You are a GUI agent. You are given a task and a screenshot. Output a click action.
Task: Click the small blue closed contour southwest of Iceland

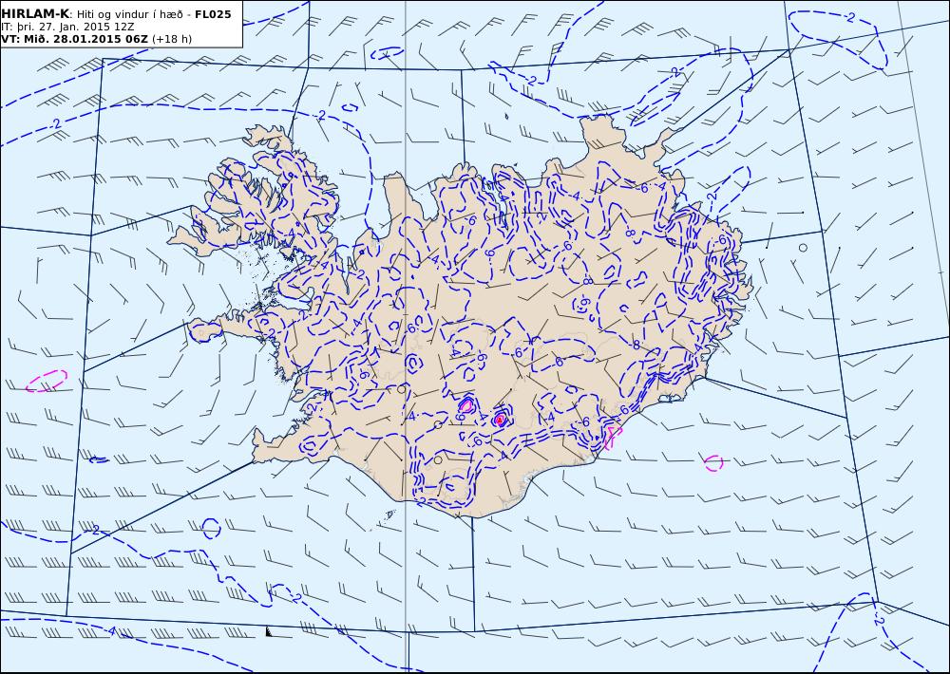point(211,528)
